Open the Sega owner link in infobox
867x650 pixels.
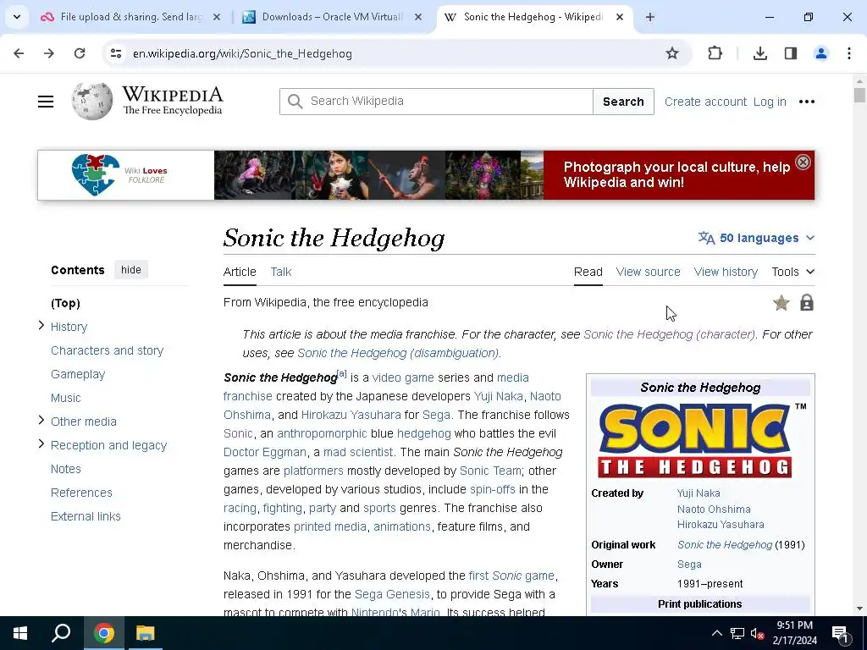pos(689,565)
